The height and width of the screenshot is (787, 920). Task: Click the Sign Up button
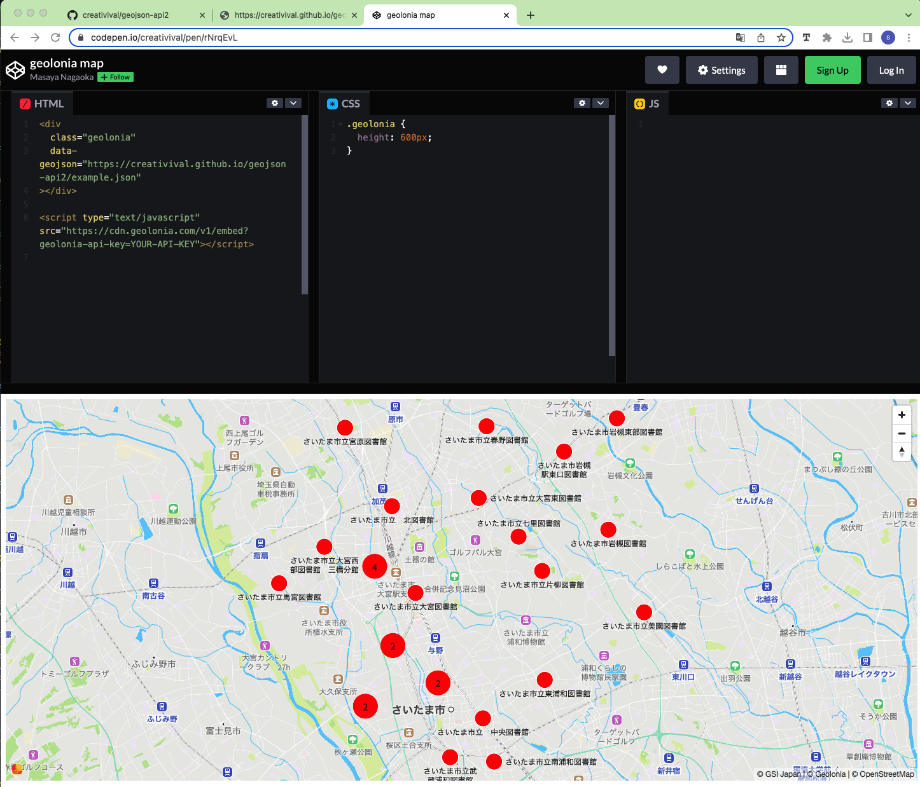click(x=832, y=70)
